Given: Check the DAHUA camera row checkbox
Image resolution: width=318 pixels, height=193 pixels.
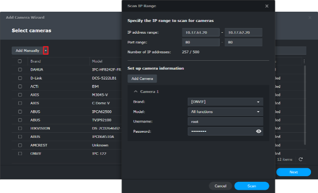Looking at the screenshot, I should click(x=20, y=70).
